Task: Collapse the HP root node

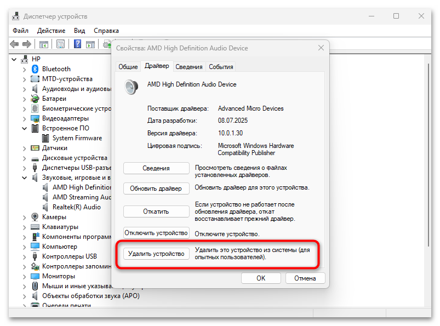Action: (14, 60)
